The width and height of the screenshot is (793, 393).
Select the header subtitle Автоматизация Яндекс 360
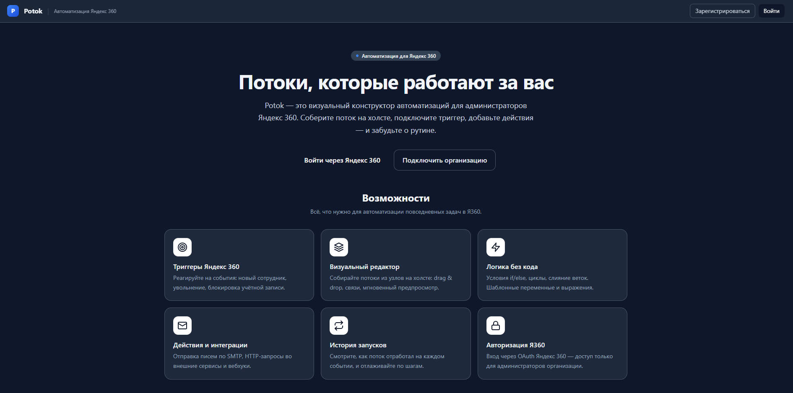coord(85,11)
